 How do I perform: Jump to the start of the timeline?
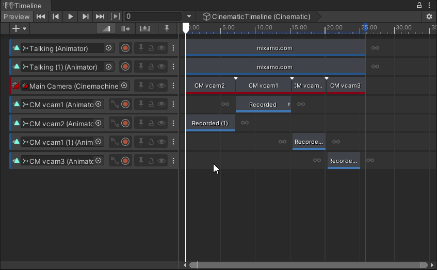[x=40, y=16]
